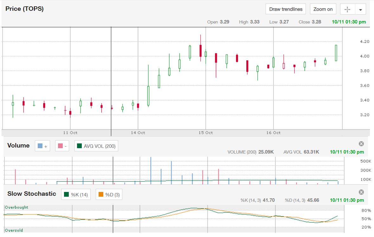Image resolution: width=374 pixels, height=237 pixels.
Task: Select the 11 Oct date label
Action: pos(70,133)
